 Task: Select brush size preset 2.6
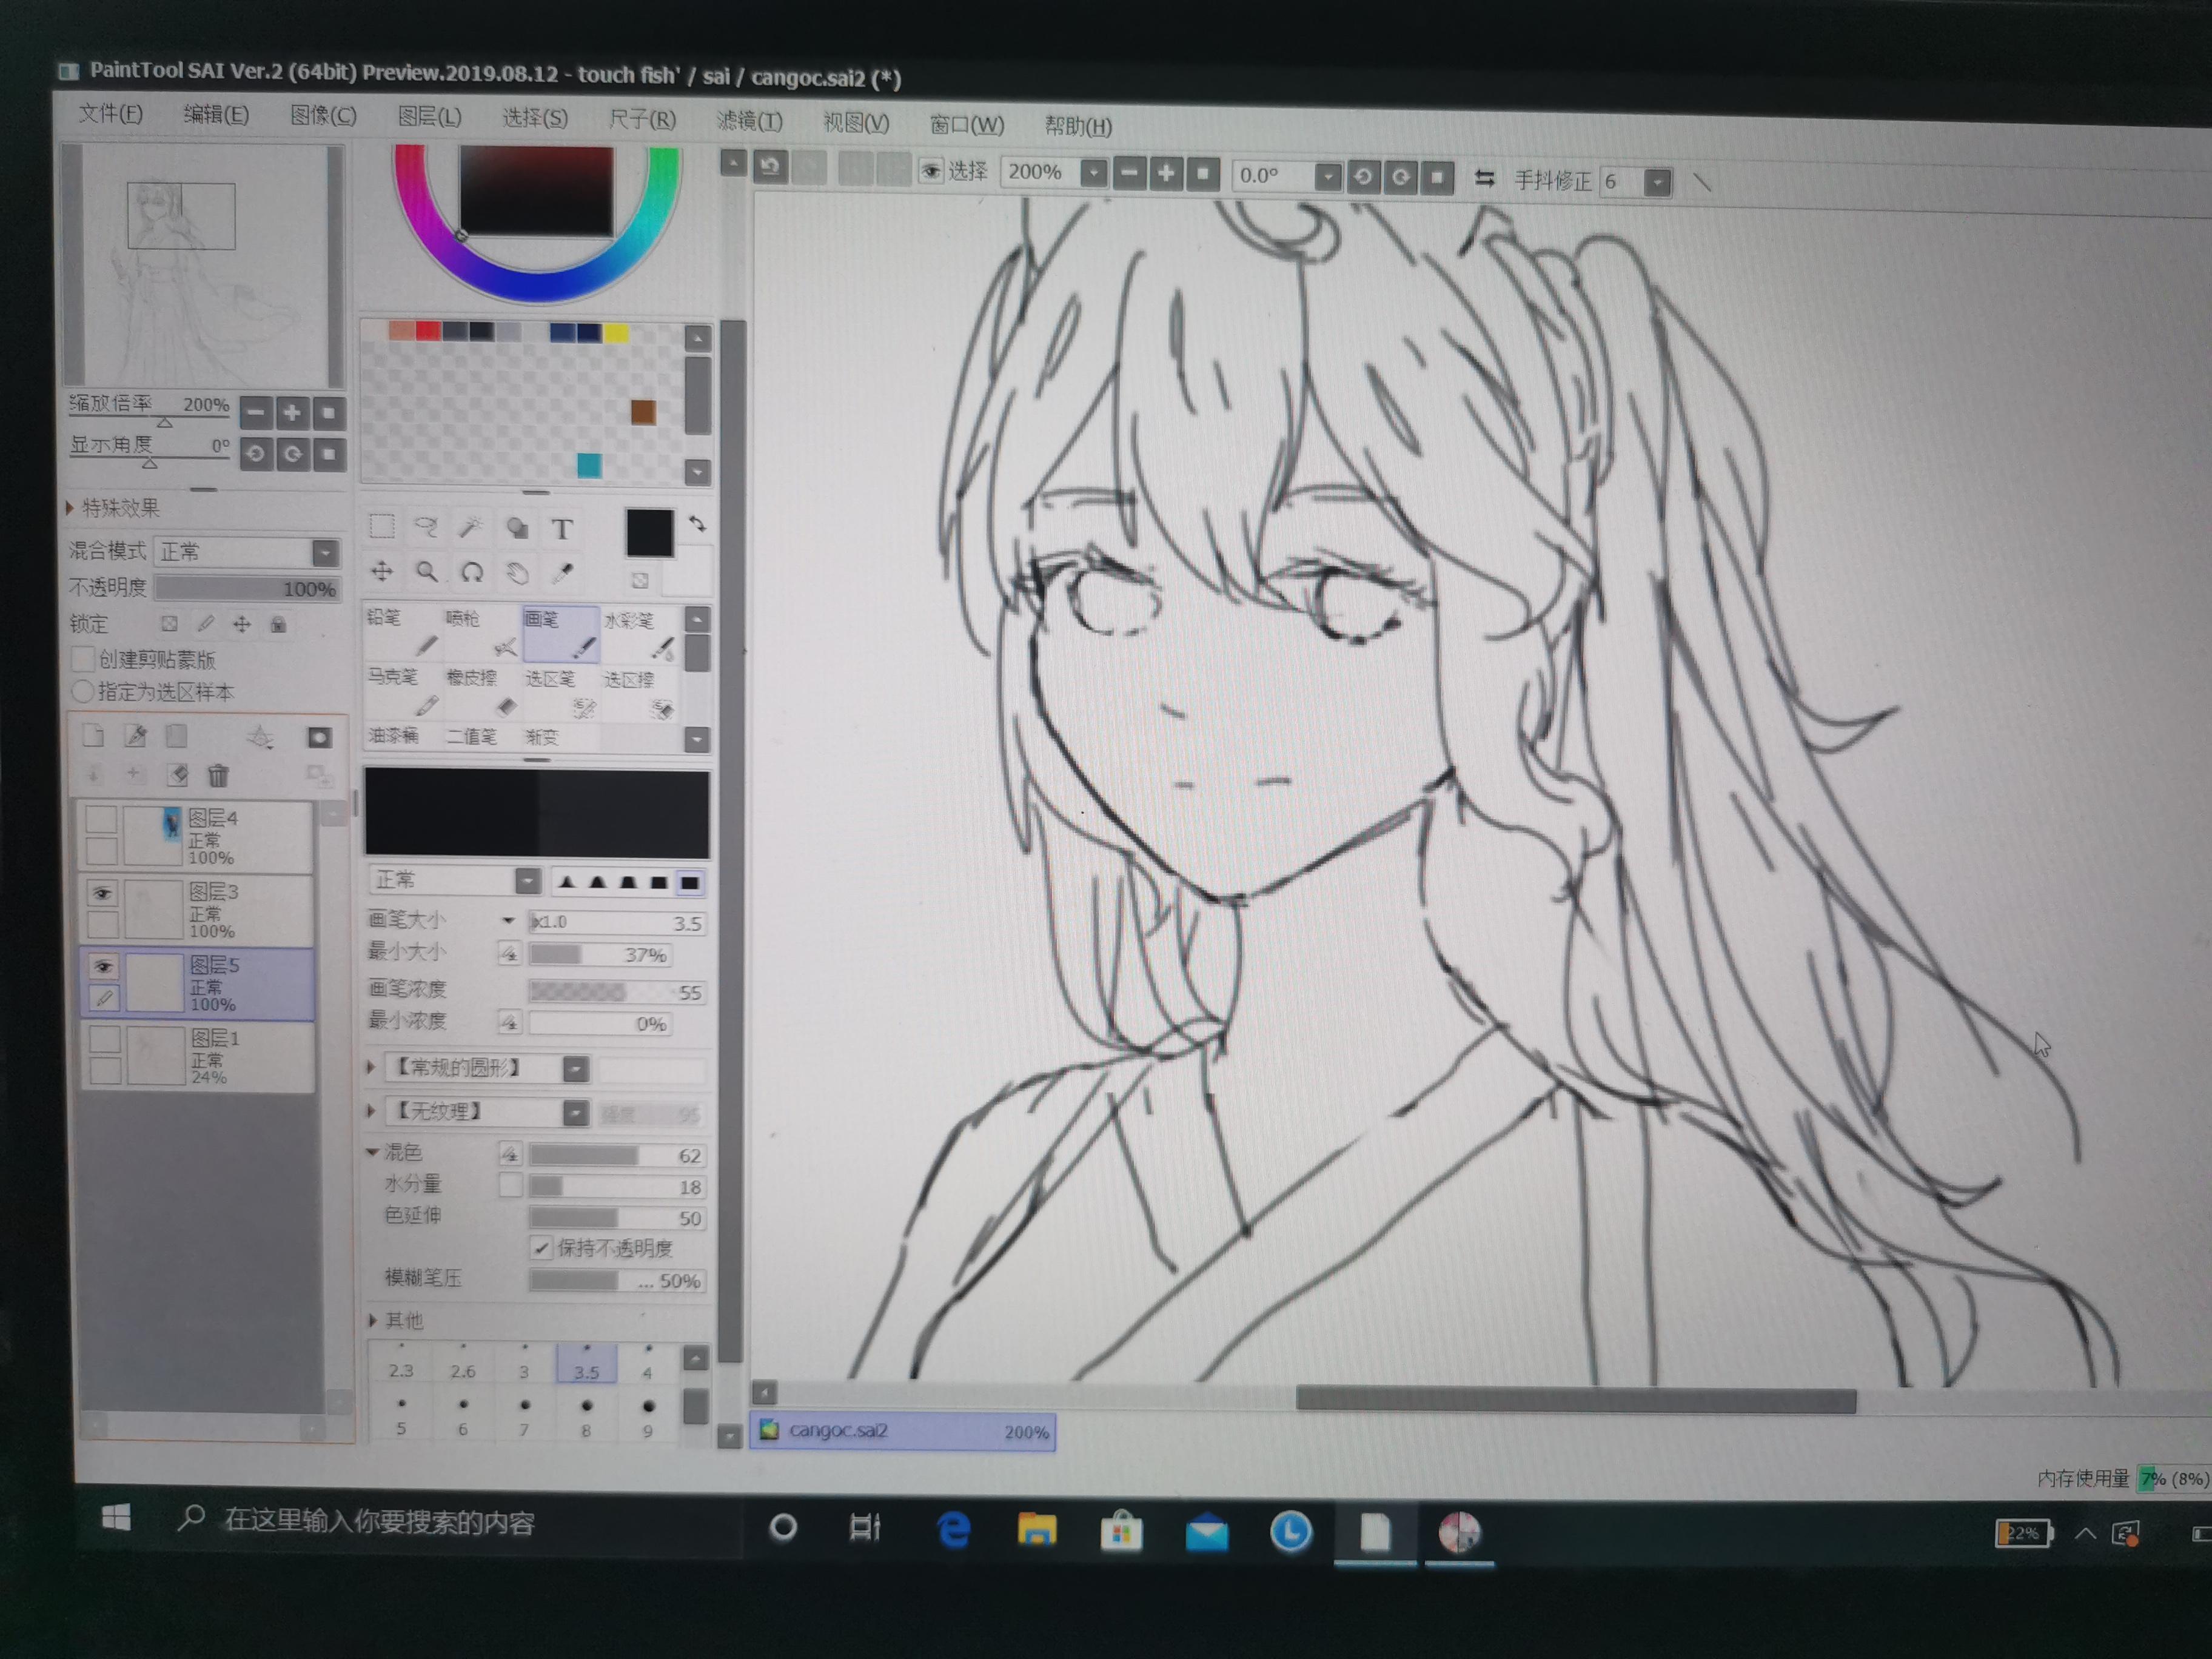[x=463, y=1364]
